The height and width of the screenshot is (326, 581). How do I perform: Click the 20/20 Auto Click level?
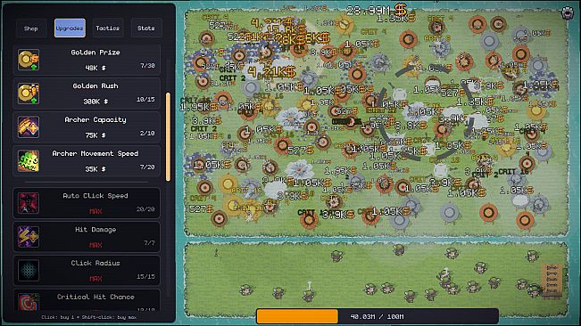(145, 209)
